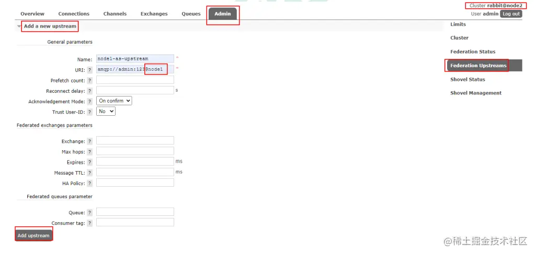This screenshot has width=536, height=255.
Task: Open help for Prefetch count
Action: pos(89,80)
